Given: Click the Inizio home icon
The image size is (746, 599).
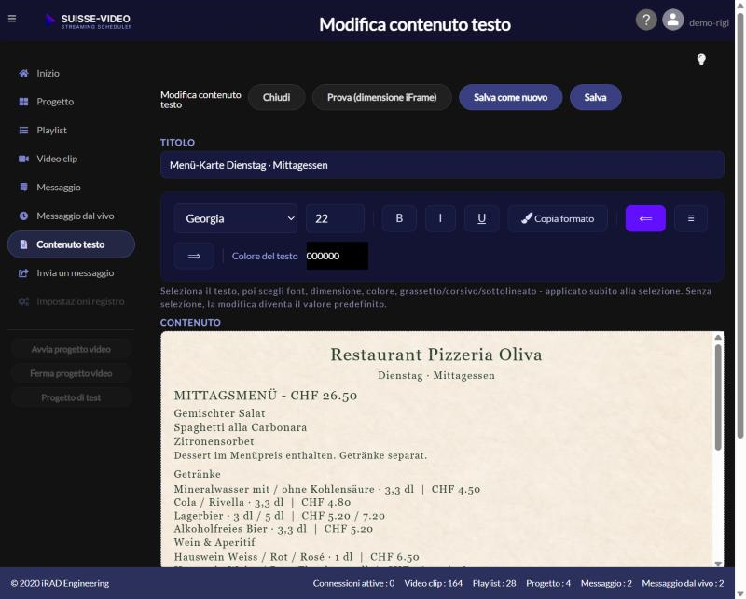Looking at the screenshot, I should point(23,74).
